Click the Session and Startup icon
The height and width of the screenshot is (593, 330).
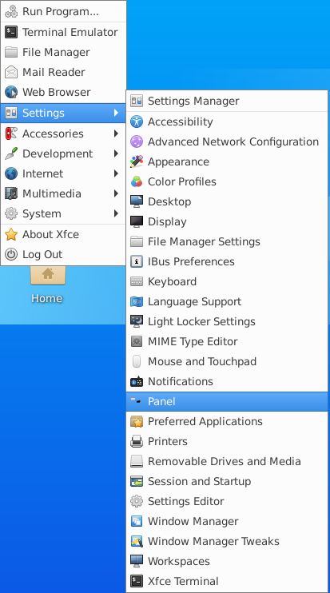[137, 481]
